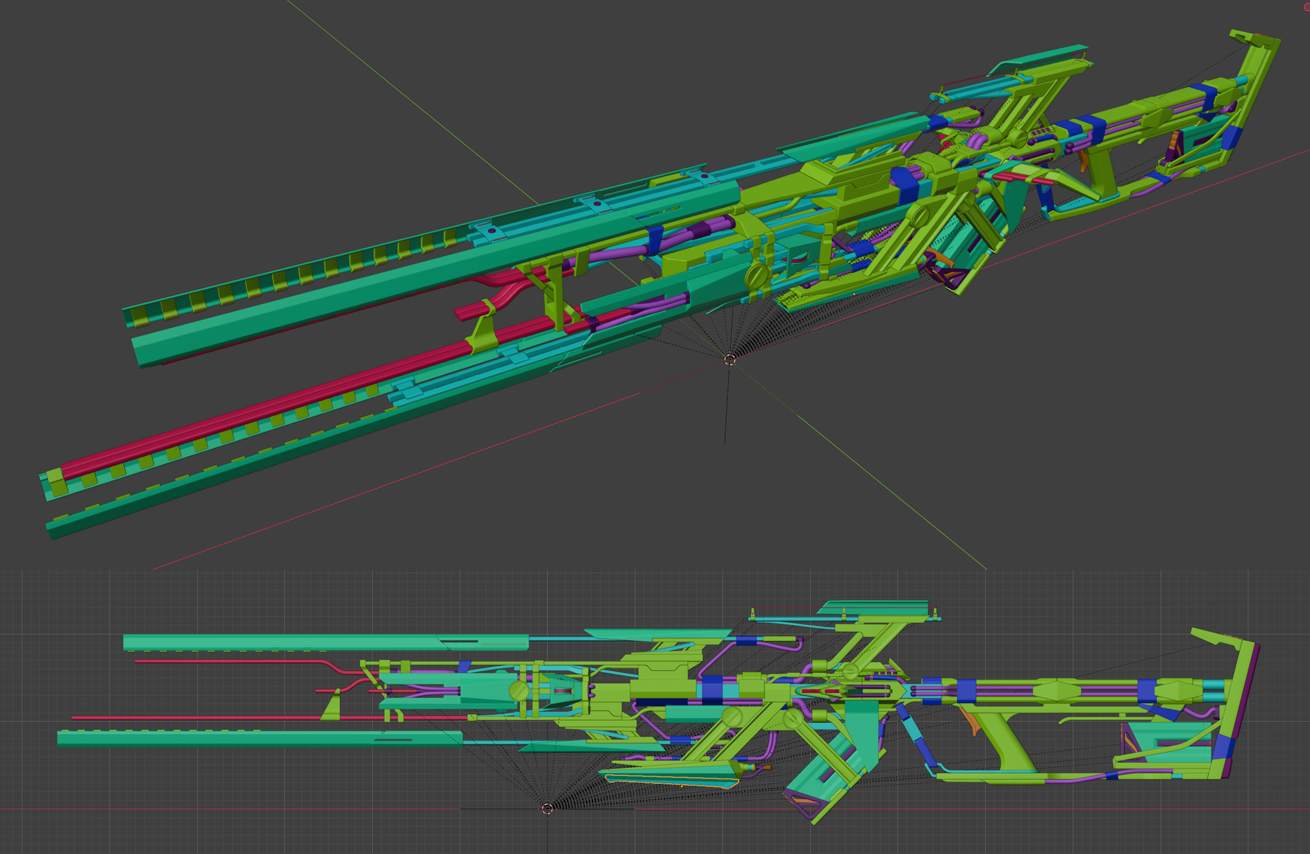Click the 3D cursor in the perspective viewport
The height and width of the screenshot is (854, 1310).
tap(730, 360)
